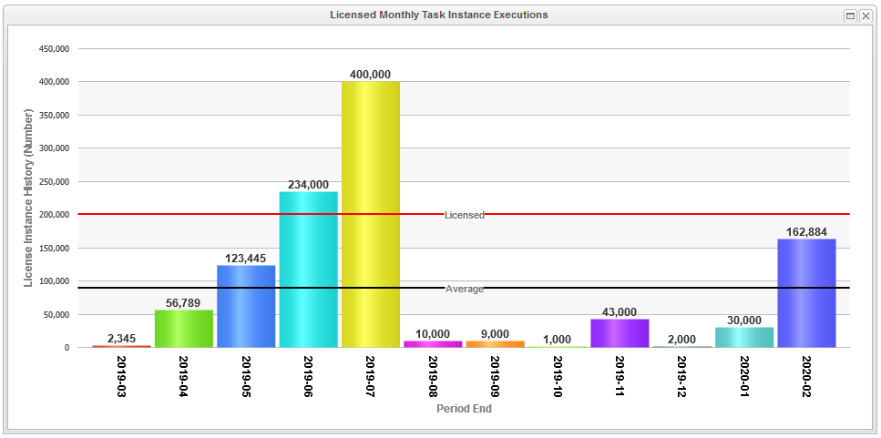Click the orange 2019-09 bar
Screen dimensions: 881x438
(x=495, y=344)
